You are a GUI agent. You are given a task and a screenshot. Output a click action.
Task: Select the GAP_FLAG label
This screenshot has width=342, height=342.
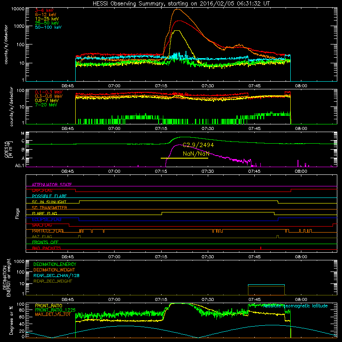42,190
